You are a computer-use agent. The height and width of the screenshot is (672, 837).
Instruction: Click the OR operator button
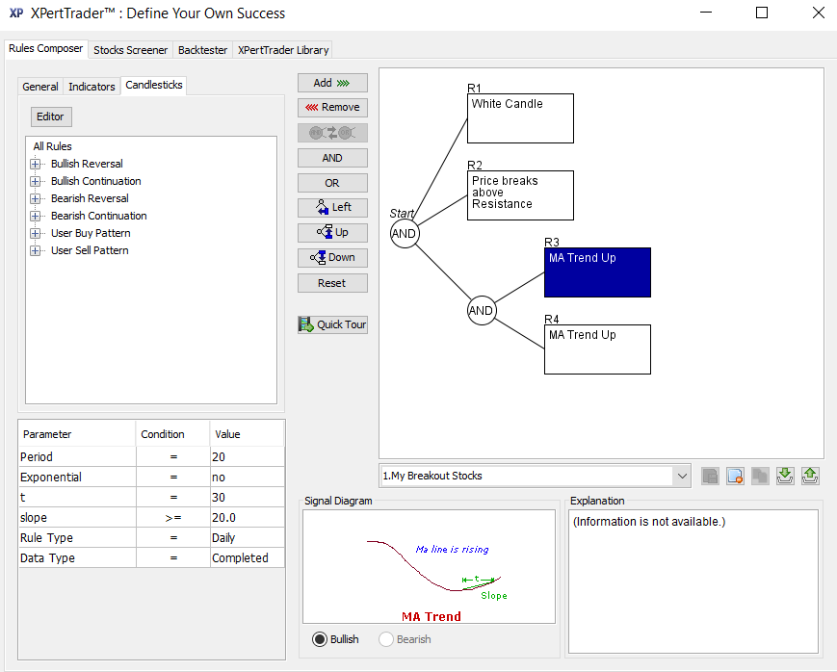pyautogui.click(x=332, y=183)
